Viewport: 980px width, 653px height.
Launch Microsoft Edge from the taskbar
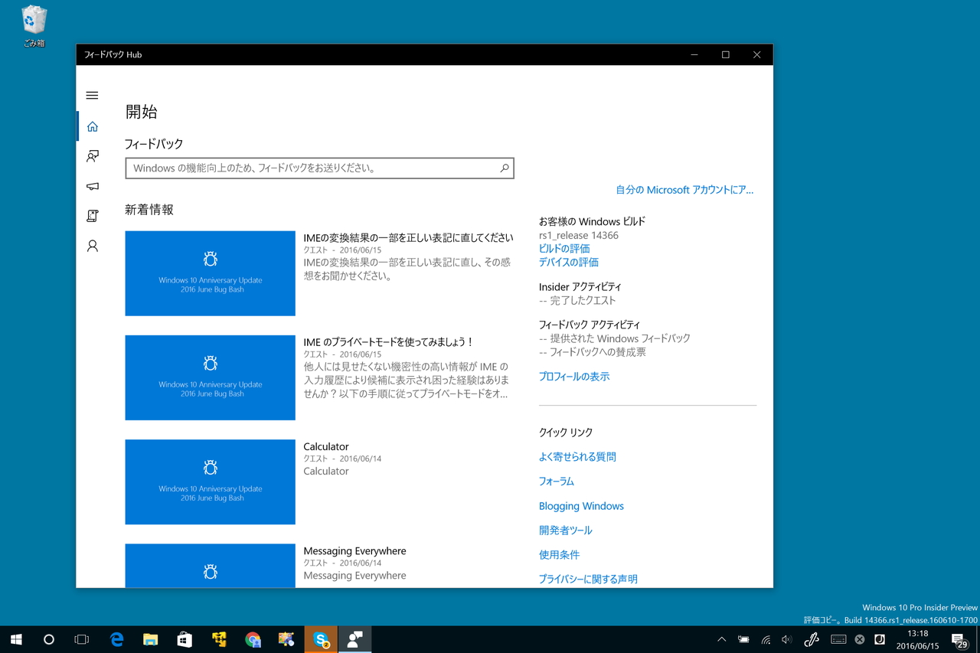116,639
